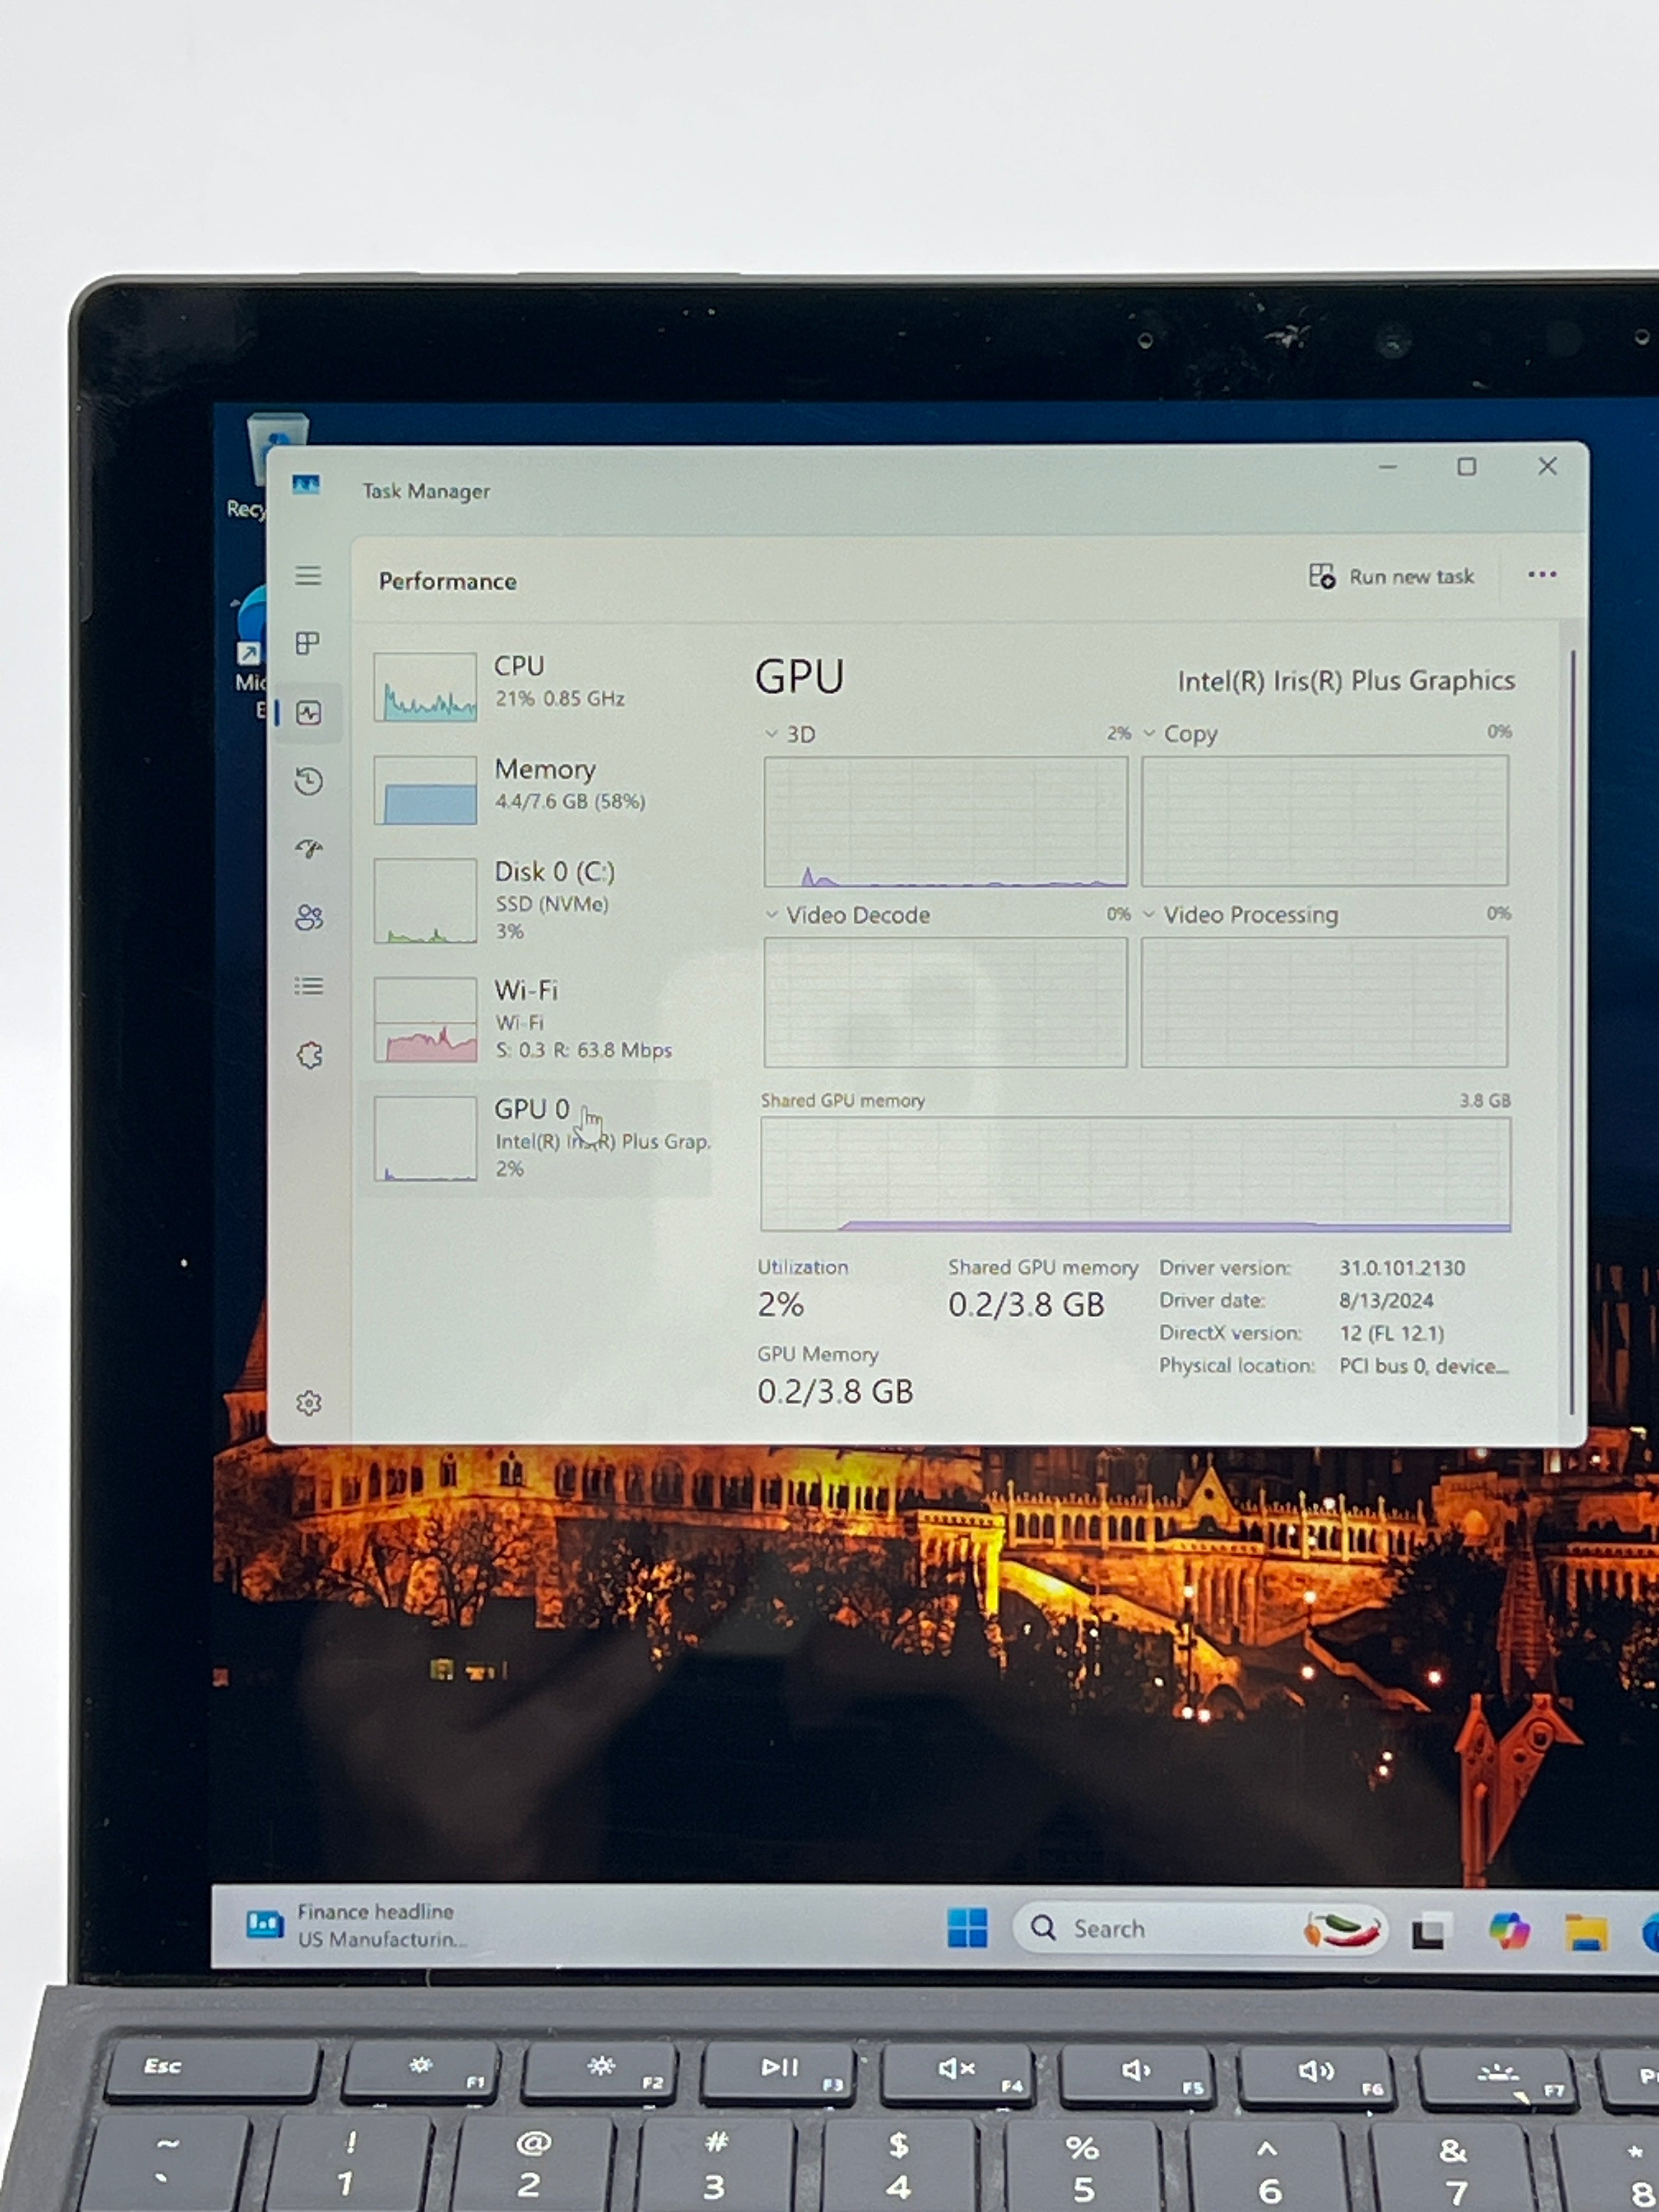
Task: Open the Services puzzle sidebar icon
Action: (310, 1055)
